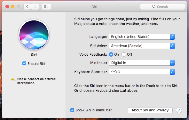Screen dimensions: 189x120
Task: Click inside the Search field
Action: click(163, 7)
